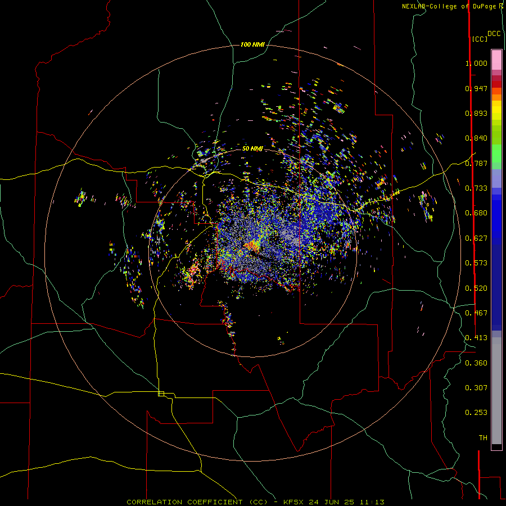Click the 0.680 legend value
Image resolution: width=506 pixels, height=506 pixels.
(476, 213)
